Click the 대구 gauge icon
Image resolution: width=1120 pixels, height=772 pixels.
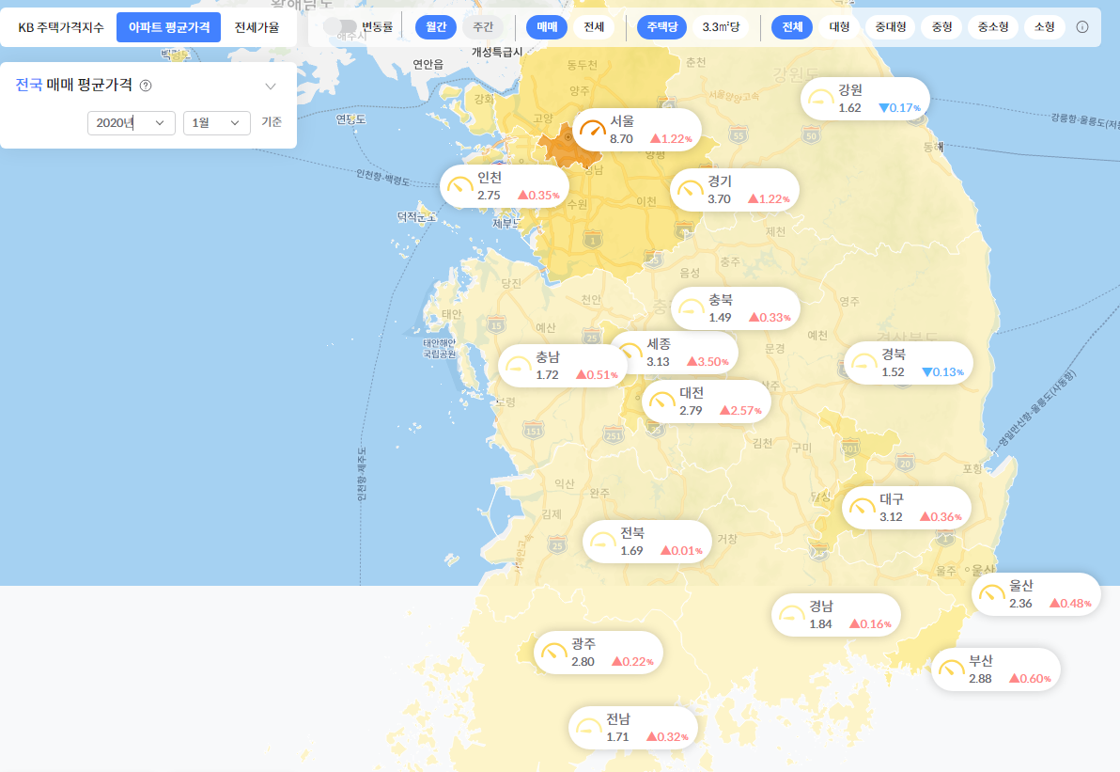862,508
